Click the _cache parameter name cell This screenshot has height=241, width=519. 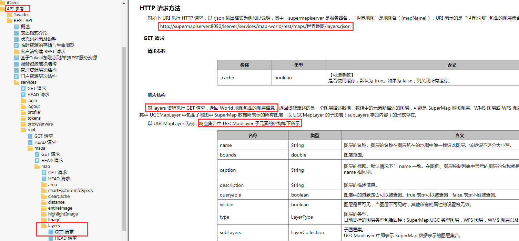(244, 78)
